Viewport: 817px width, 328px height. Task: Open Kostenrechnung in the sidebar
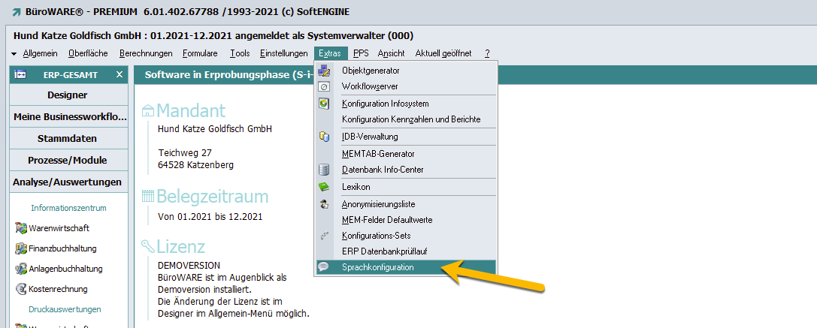pyautogui.click(x=58, y=289)
